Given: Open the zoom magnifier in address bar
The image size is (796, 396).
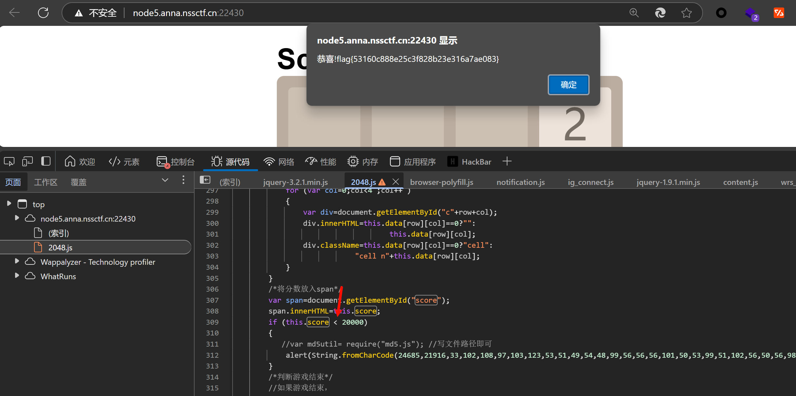Looking at the screenshot, I should (634, 13).
